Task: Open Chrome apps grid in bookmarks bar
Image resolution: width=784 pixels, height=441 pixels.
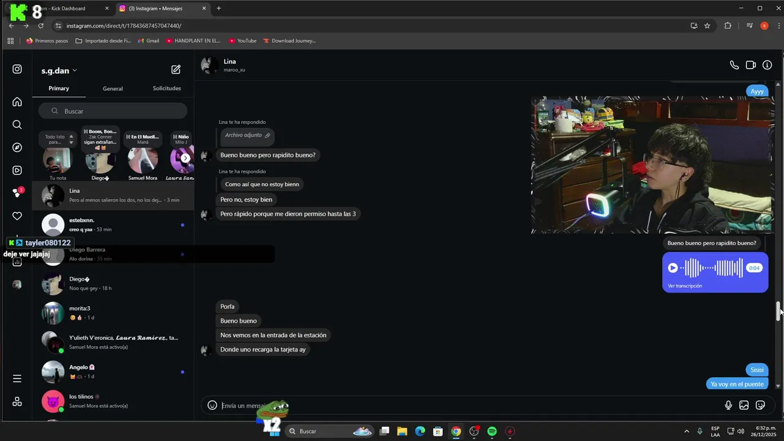Action: [x=10, y=40]
